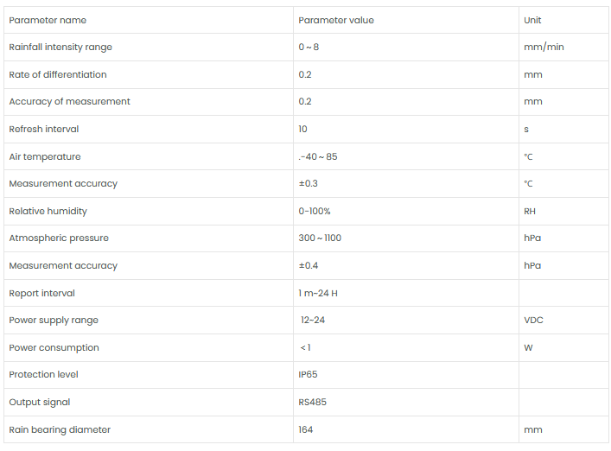The height and width of the screenshot is (451, 611).
Task: Select the 'Rate of differentiation' row label
Action: pyautogui.click(x=58, y=74)
